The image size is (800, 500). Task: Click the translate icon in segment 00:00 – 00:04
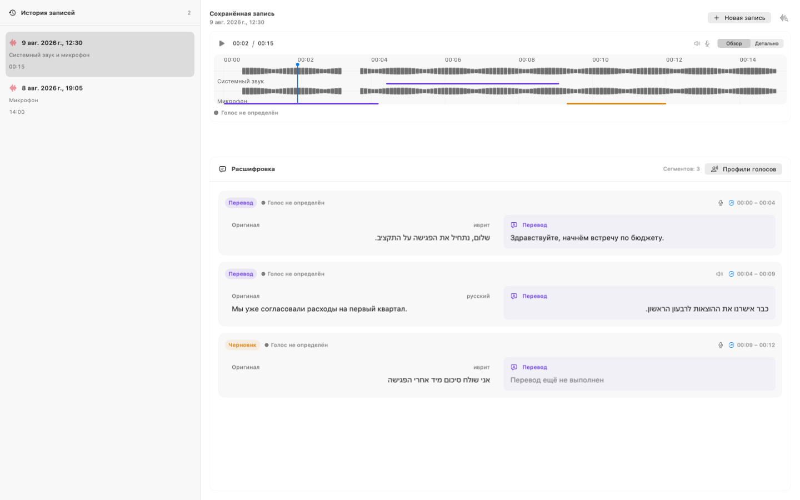(514, 225)
